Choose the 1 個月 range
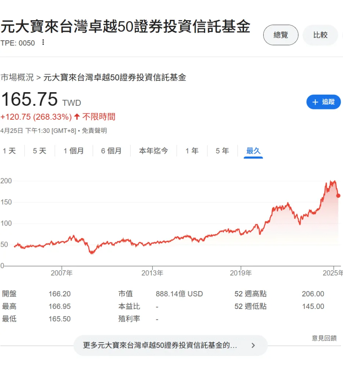Screen dimensions: 343x376 point(74,151)
